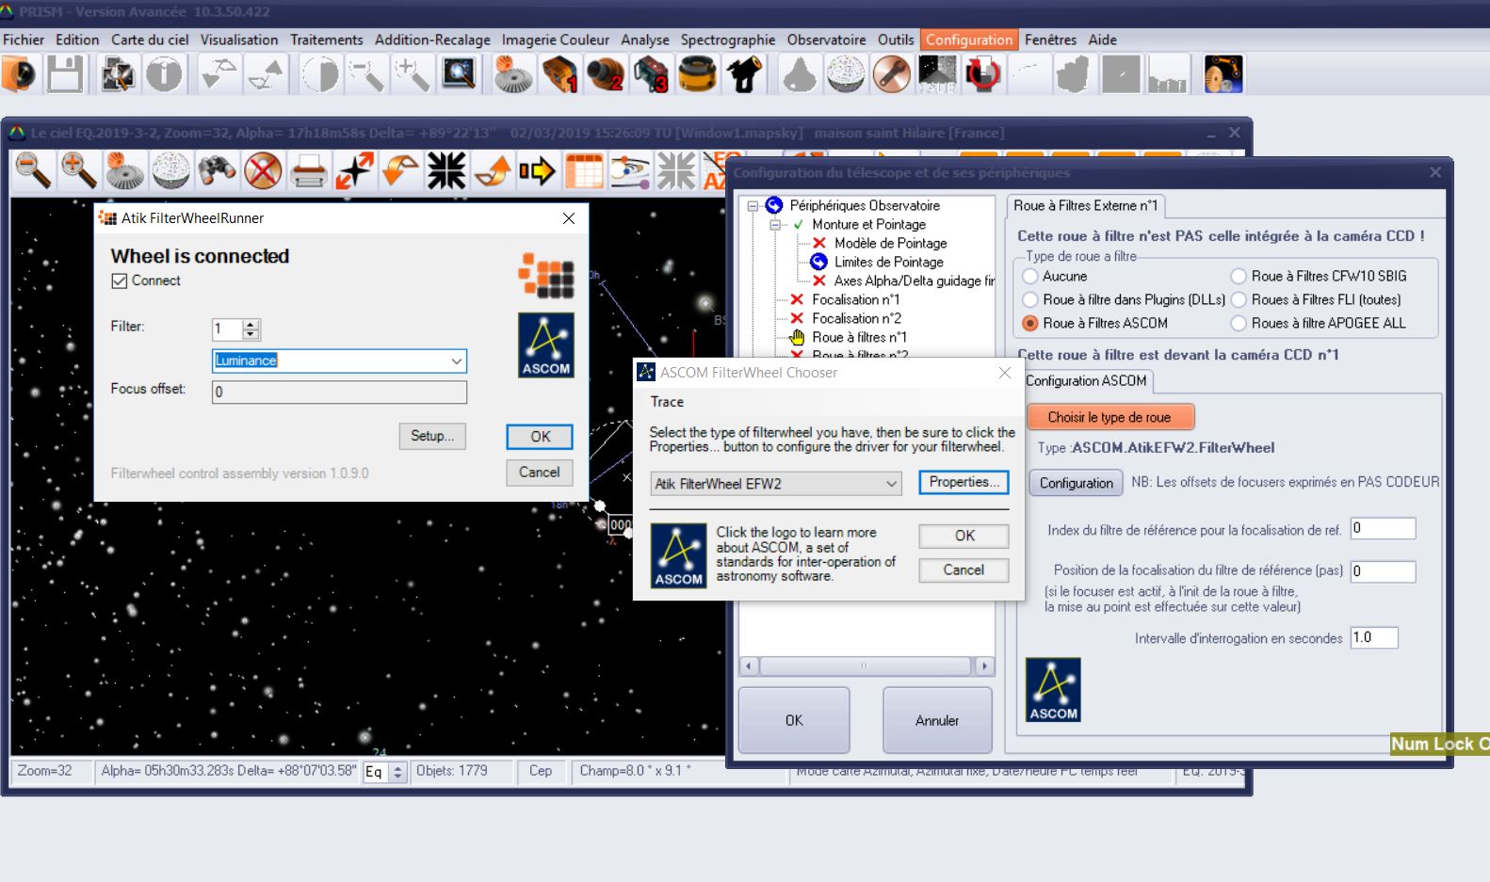Click the orange wrench icon in main toolbar

pyautogui.click(x=890, y=74)
